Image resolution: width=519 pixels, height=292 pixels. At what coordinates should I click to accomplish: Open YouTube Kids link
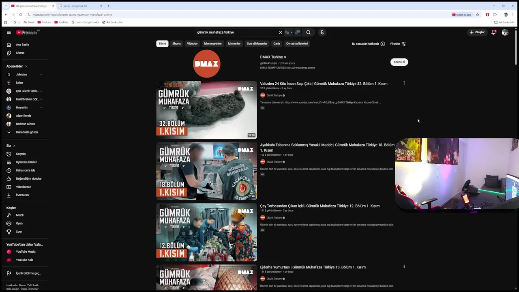coord(25,260)
